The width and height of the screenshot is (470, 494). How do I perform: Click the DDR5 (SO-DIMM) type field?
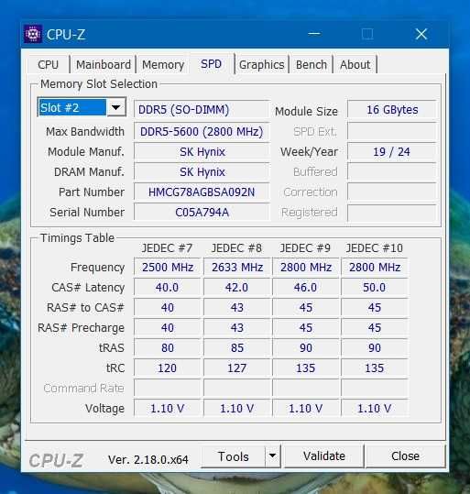(x=202, y=110)
